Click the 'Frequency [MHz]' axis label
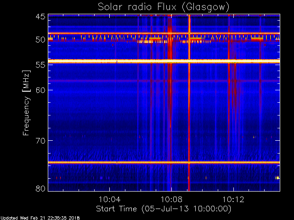The height and width of the screenshot is (220, 294). 26,103
